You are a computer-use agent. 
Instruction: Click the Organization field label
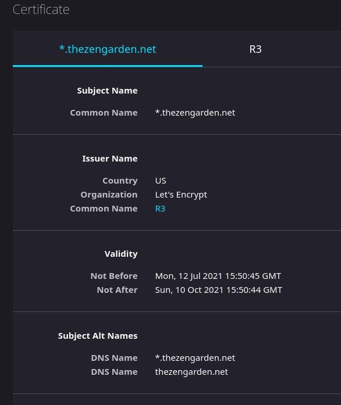coord(109,195)
